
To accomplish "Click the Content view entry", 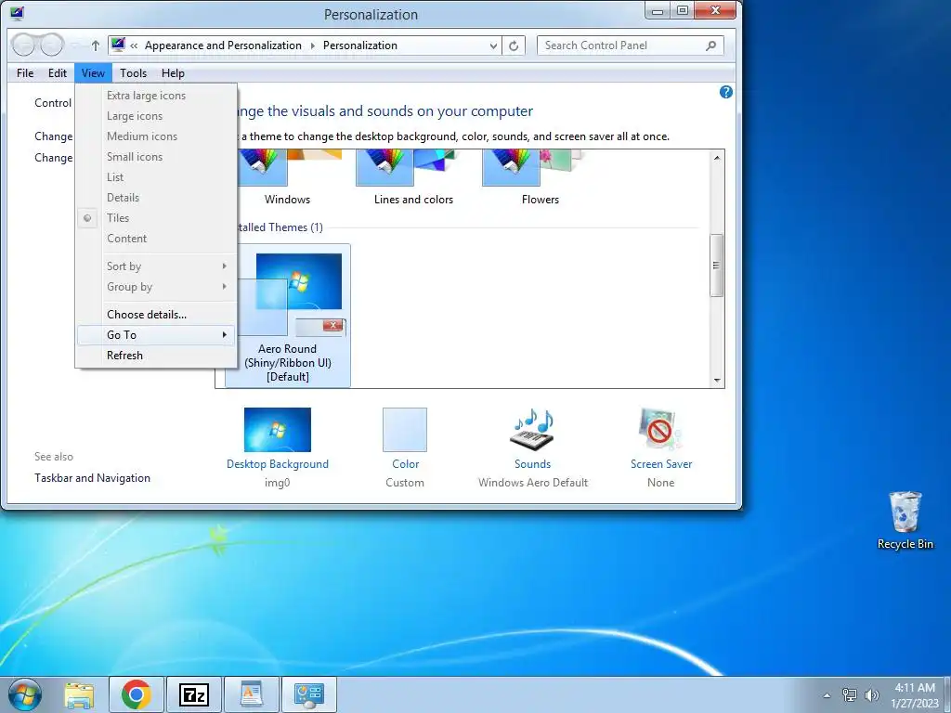I will [x=156, y=239].
